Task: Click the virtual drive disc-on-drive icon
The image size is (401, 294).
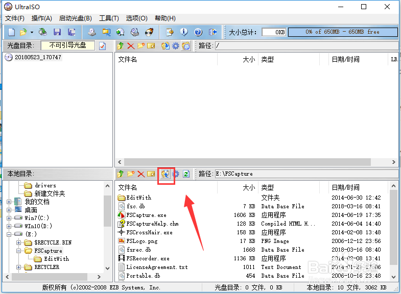Action: point(135,32)
